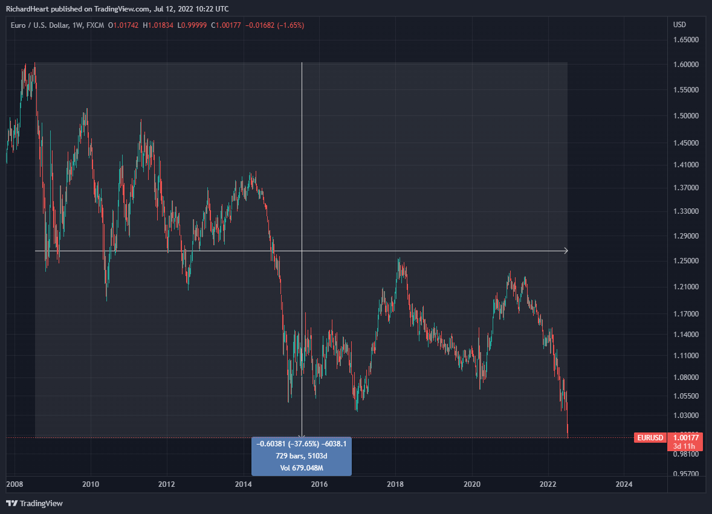This screenshot has height=514, width=712.
Task: Click the 2018 label on the time axis
Action: 395,484
